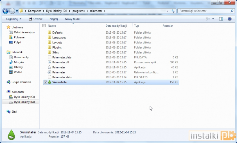Uncheck the SkinInstaller checkbox
Screen dimensions: 237x143
pos(45,82)
